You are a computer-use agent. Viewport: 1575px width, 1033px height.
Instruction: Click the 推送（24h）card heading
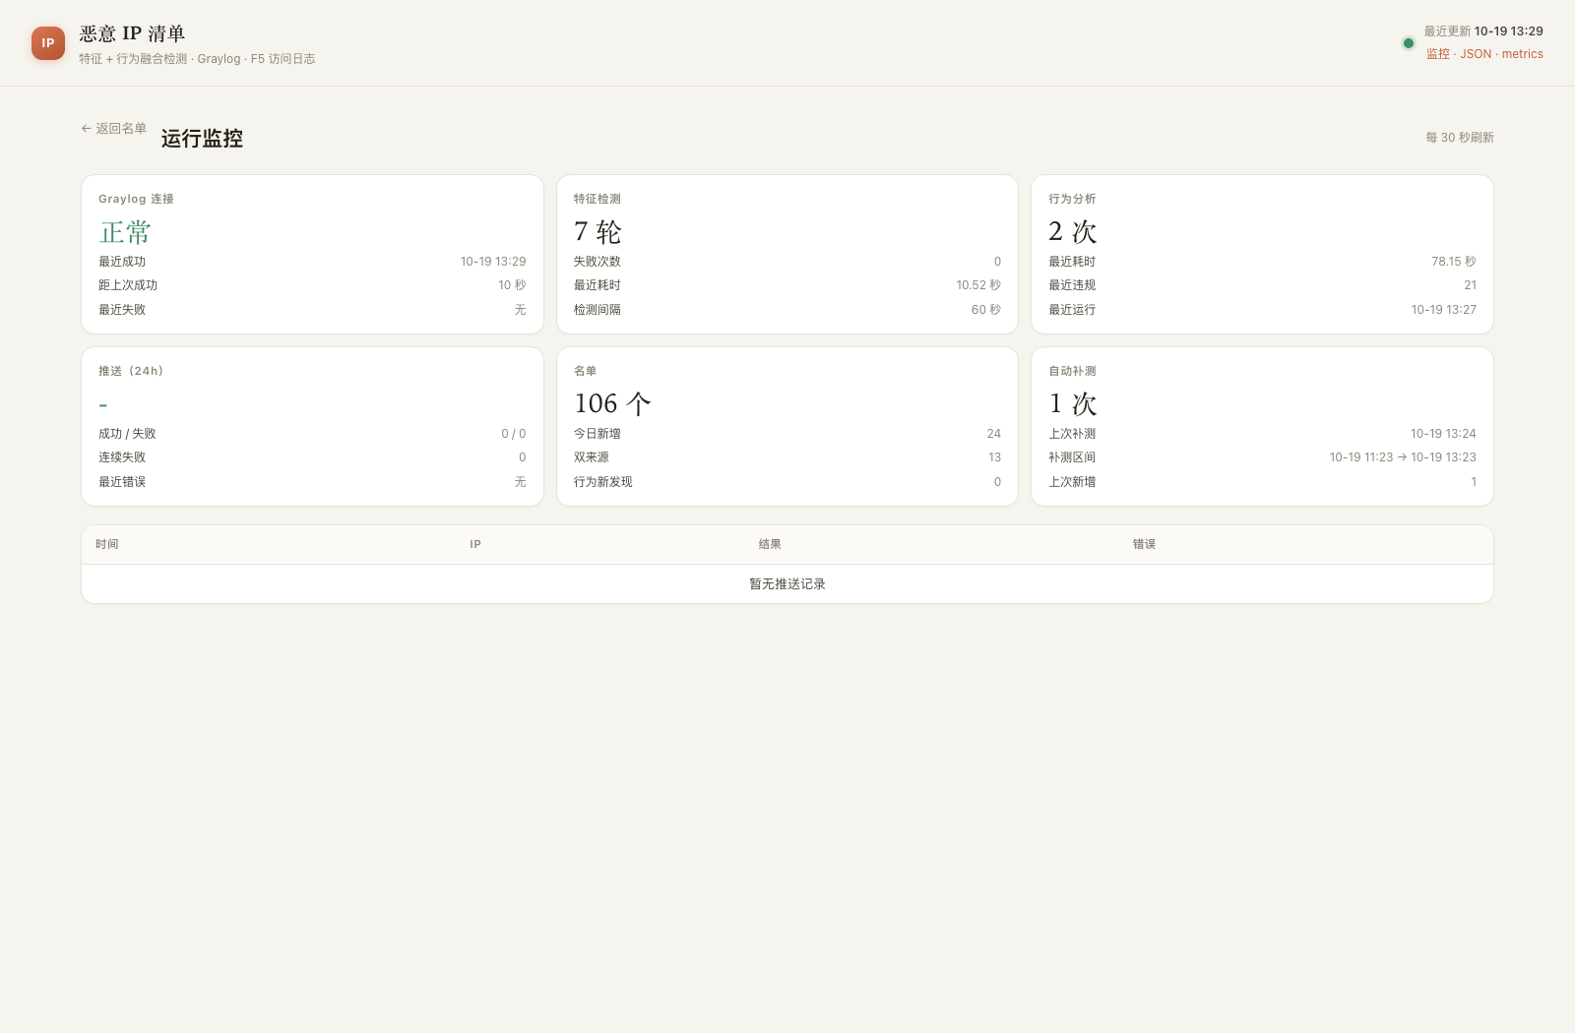tap(131, 371)
